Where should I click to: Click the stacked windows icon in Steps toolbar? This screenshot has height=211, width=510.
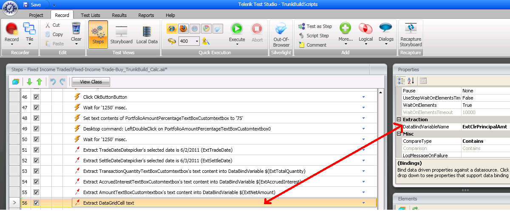coord(15,82)
